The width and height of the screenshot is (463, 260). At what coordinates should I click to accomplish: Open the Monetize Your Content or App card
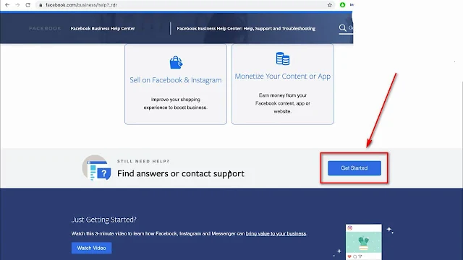pyautogui.click(x=283, y=84)
